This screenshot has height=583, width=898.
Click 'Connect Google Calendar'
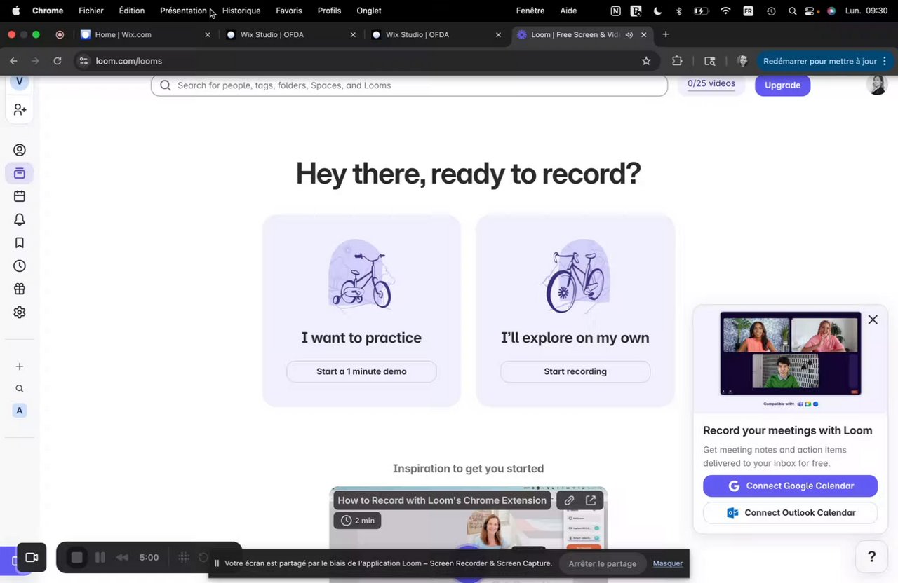click(790, 486)
